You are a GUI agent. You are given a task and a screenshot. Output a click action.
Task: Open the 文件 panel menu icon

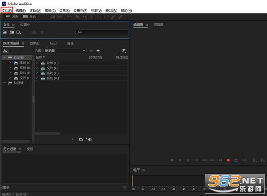[13, 25]
